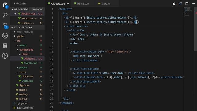Split the editor to the right
Screen dimensions: 197x111
coord(187,4)
